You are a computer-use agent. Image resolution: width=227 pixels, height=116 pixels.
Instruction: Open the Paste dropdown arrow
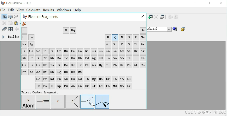20,23
